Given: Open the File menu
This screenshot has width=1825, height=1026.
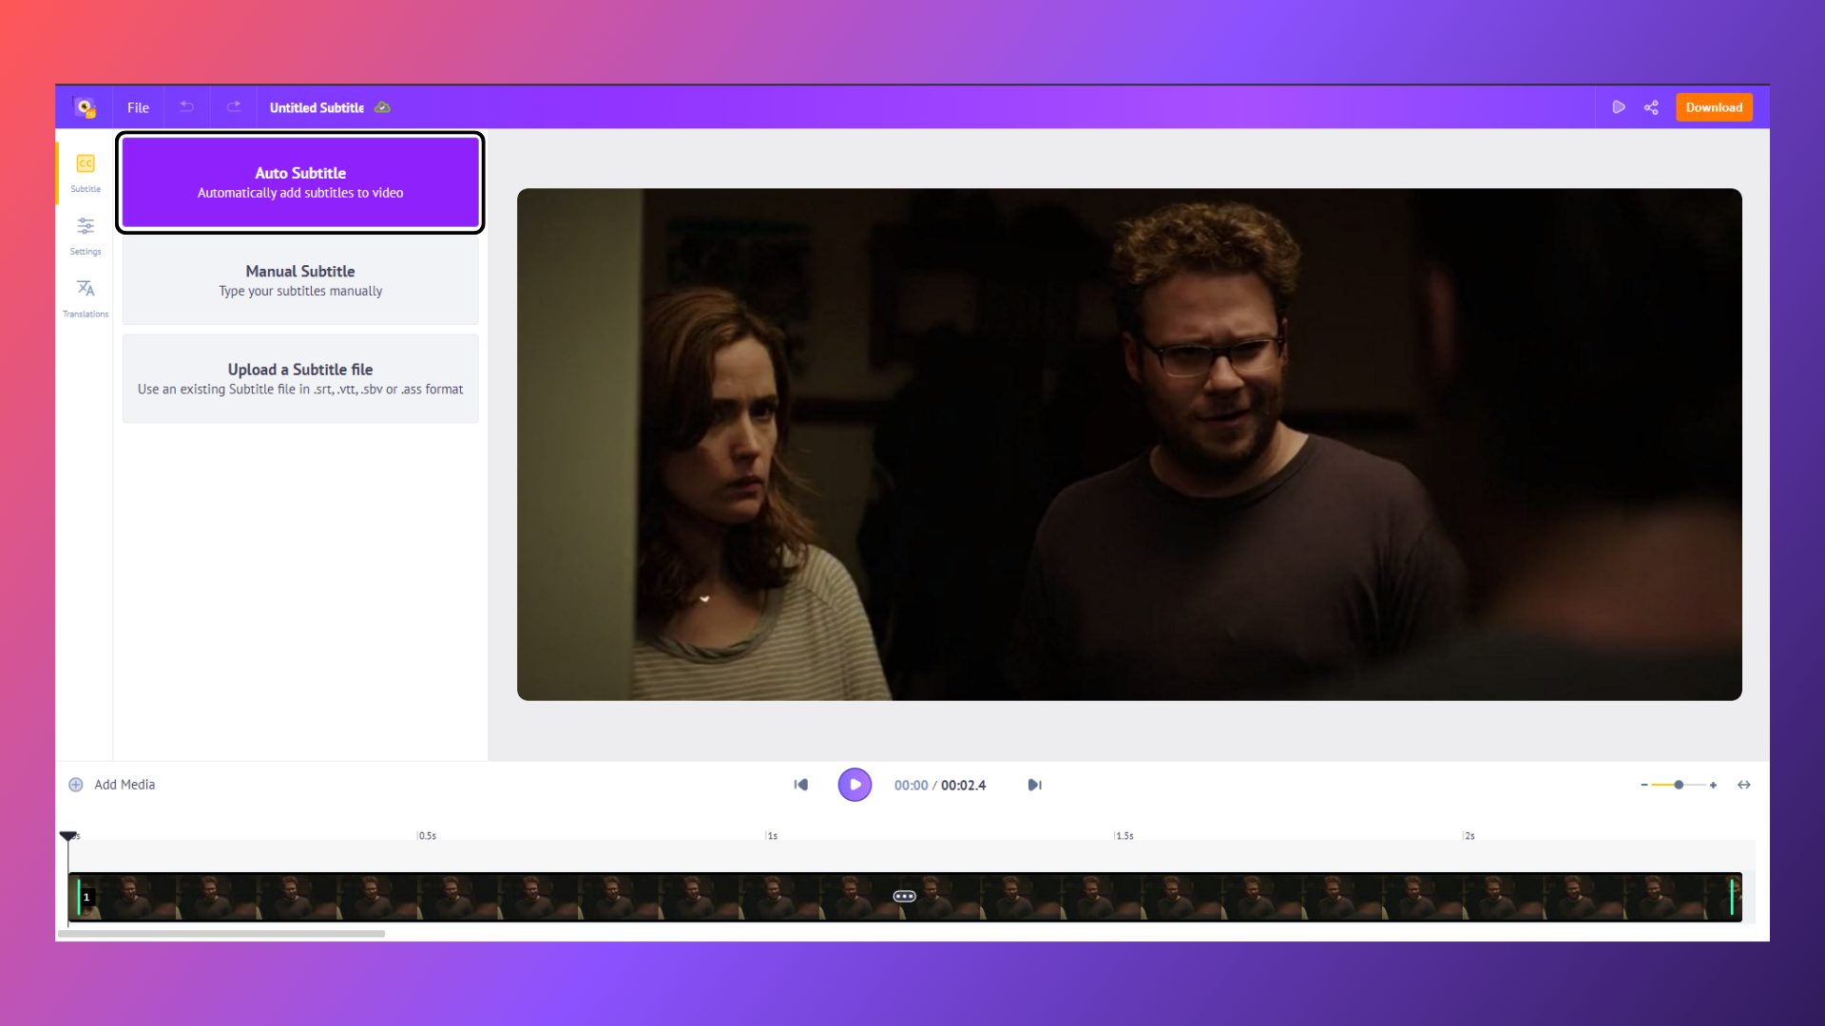Looking at the screenshot, I should 138,107.
